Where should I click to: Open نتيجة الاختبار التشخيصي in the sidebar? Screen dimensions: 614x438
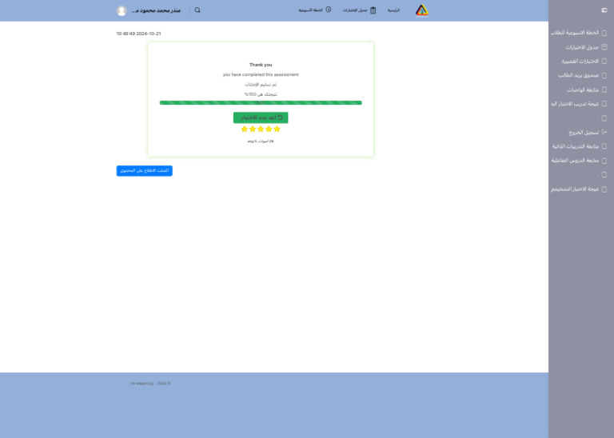578,189
